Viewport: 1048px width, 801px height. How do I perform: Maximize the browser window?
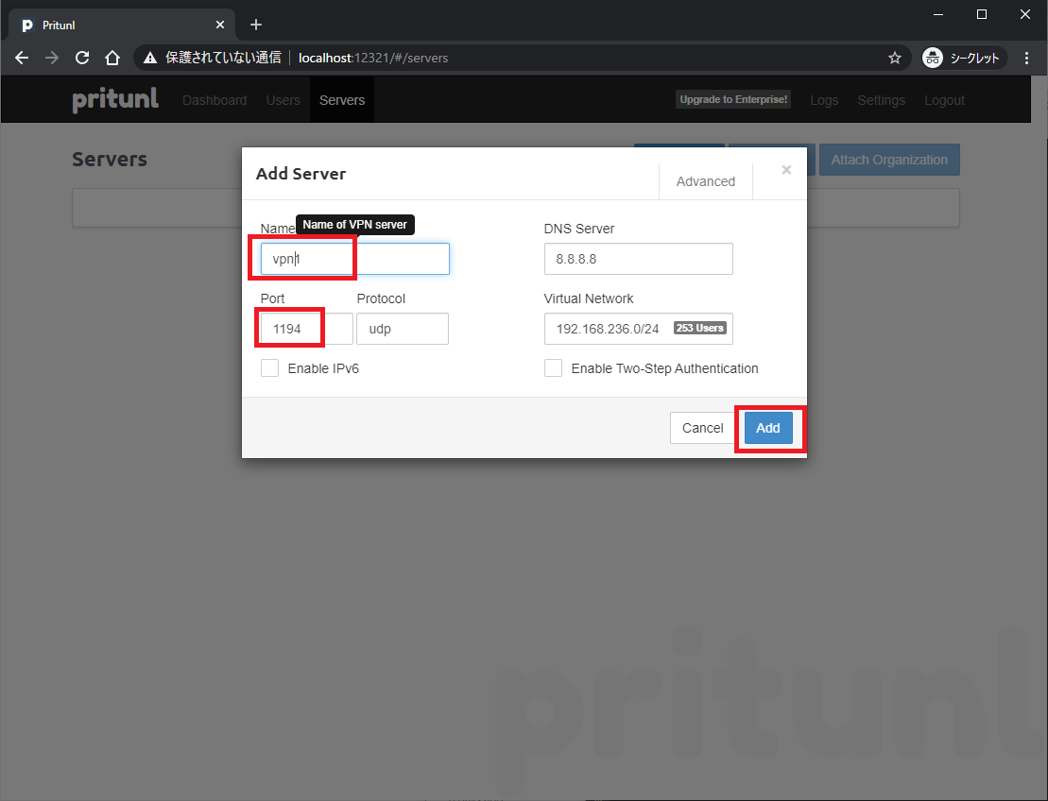pyautogui.click(x=982, y=14)
